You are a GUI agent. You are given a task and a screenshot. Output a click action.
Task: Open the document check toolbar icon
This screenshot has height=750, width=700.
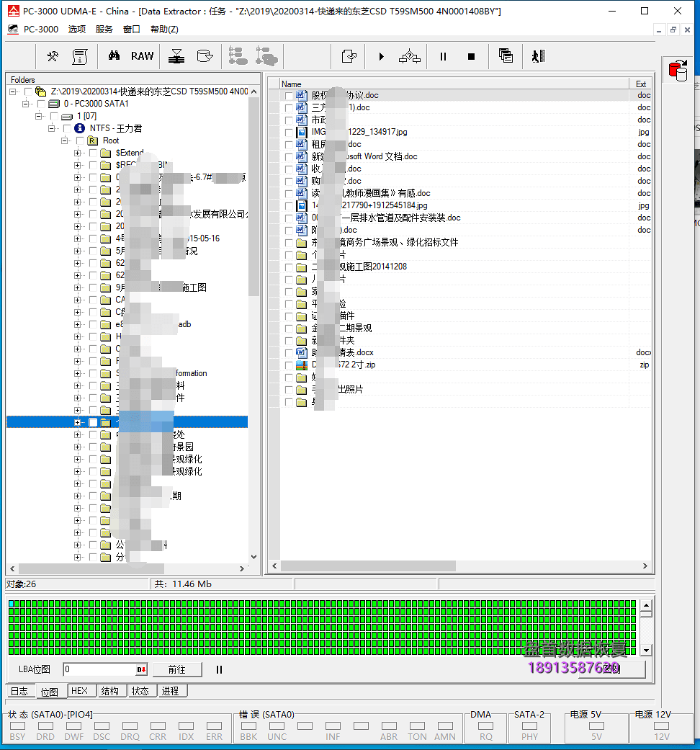[x=349, y=56]
